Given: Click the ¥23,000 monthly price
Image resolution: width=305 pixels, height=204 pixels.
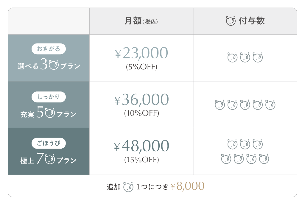Looking at the screenshot, I should coord(141,53).
